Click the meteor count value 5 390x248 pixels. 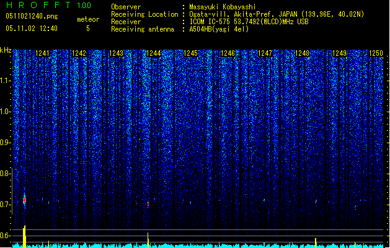[x=88, y=29]
